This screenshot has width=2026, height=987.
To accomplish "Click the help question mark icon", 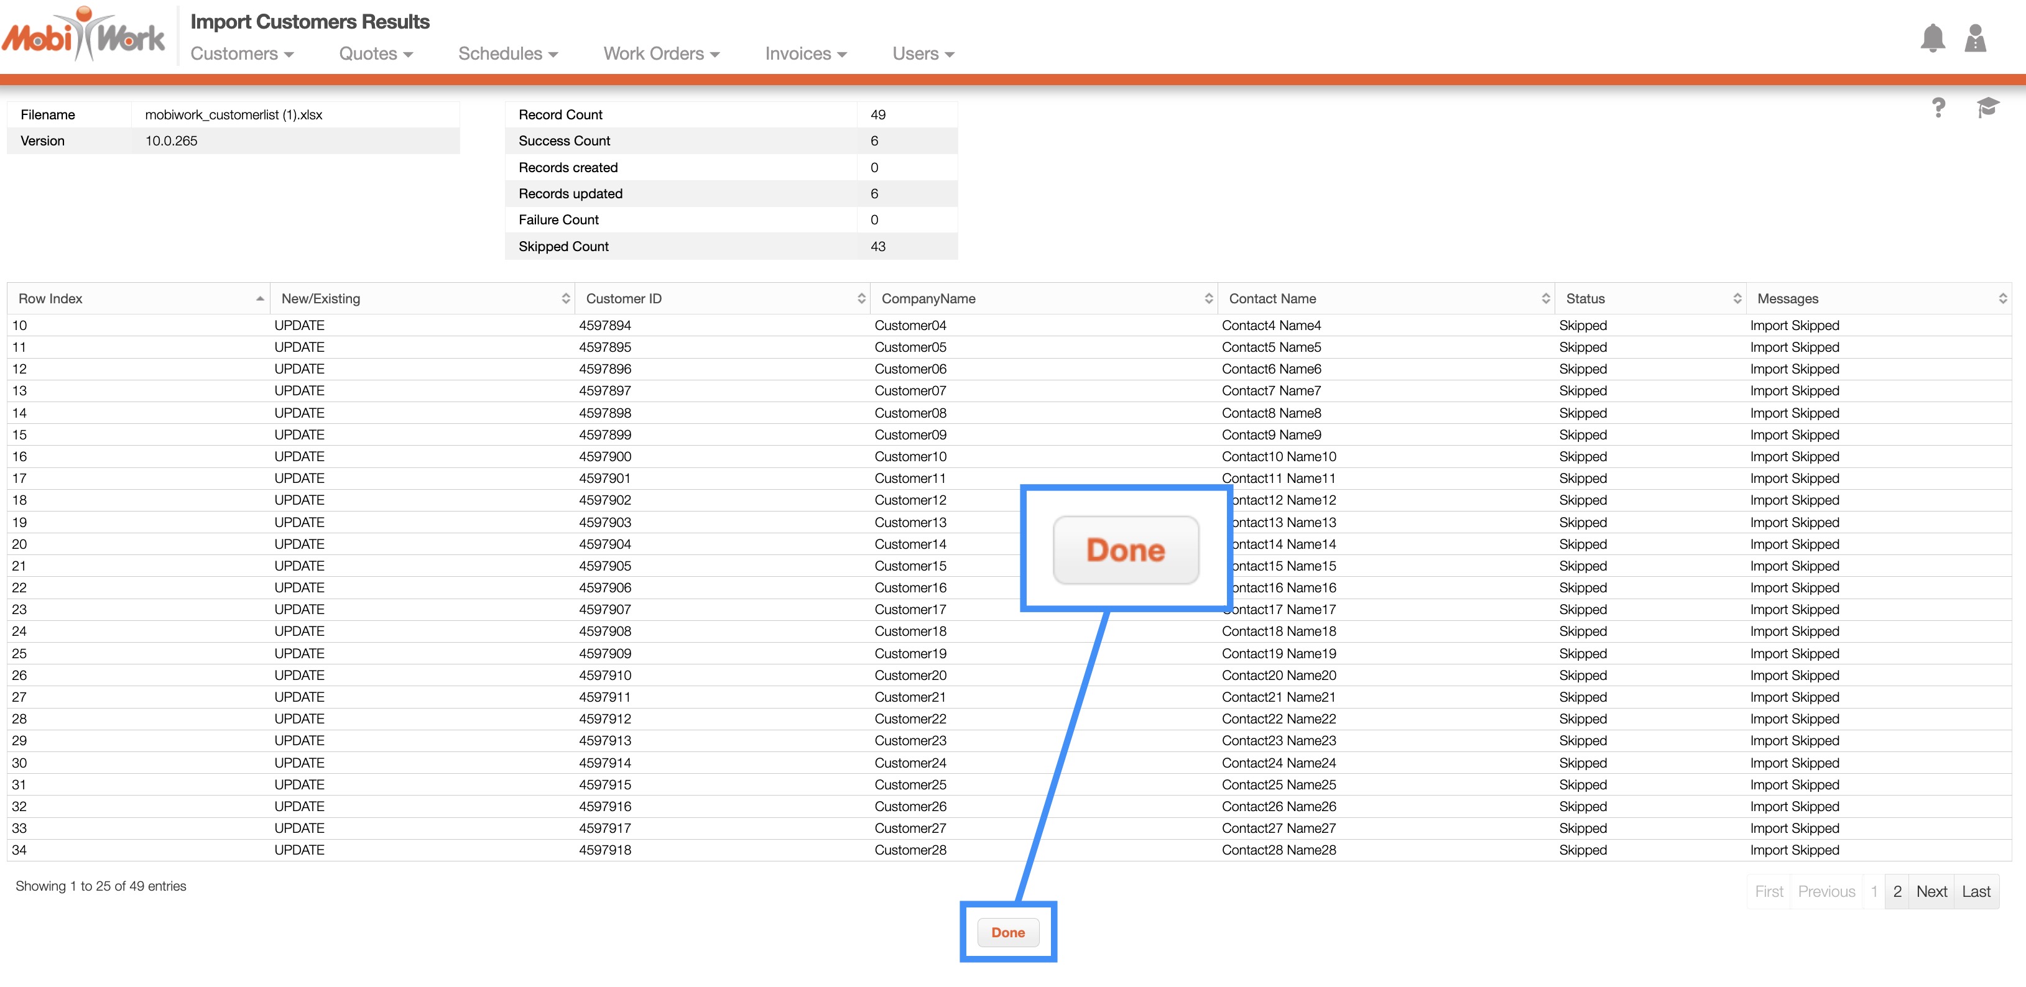I will 1939,108.
